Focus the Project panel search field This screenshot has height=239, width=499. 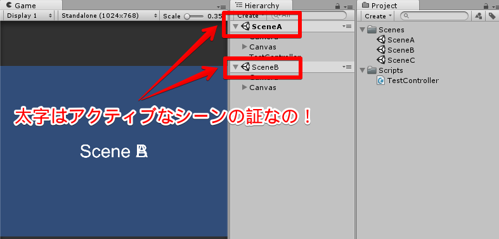coord(435,16)
